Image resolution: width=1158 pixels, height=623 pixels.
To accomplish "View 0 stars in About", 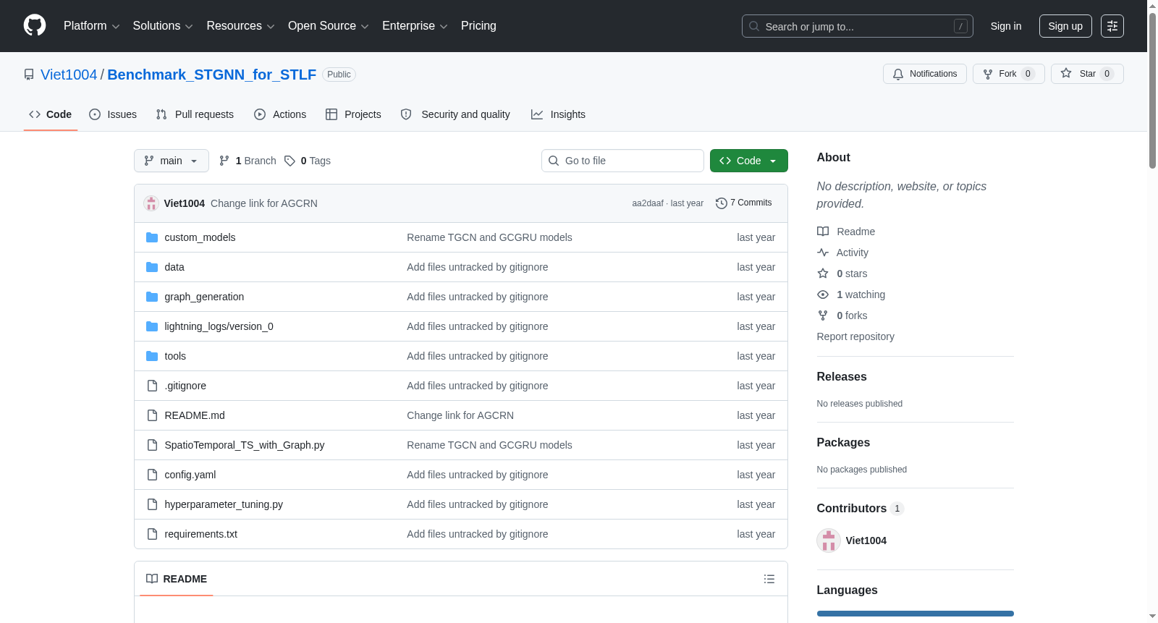I will [842, 274].
